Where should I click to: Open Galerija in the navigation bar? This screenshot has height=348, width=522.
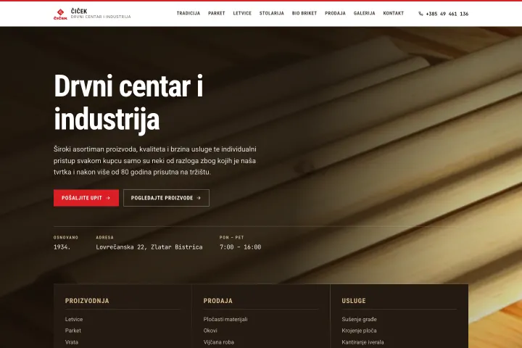click(364, 13)
